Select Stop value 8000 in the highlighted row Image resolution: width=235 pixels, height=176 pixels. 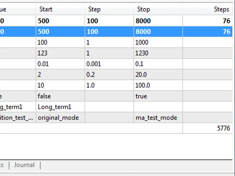[158, 32]
